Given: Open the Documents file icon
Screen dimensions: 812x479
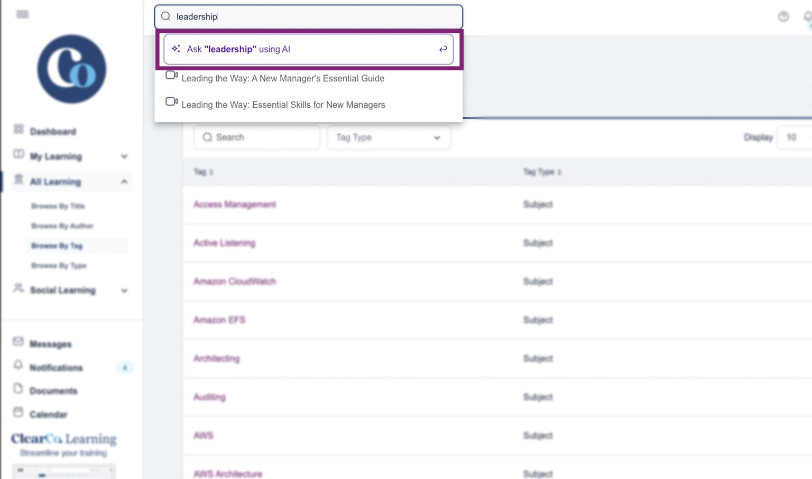Looking at the screenshot, I should pyautogui.click(x=19, y=388).
